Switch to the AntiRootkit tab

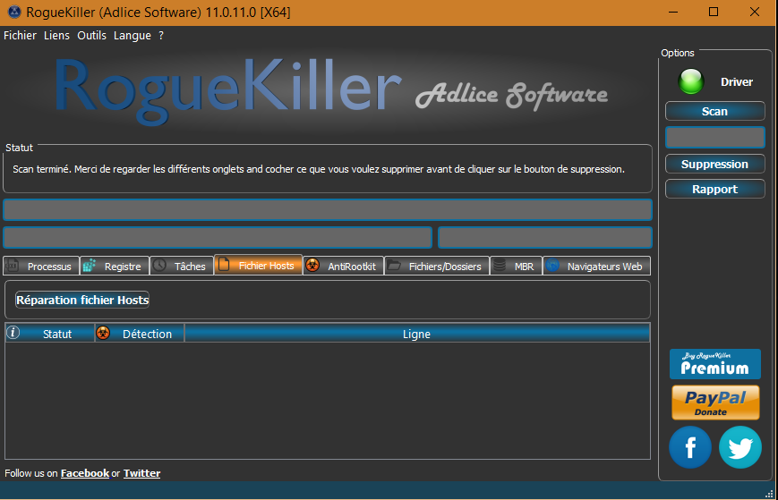[344, 267]
